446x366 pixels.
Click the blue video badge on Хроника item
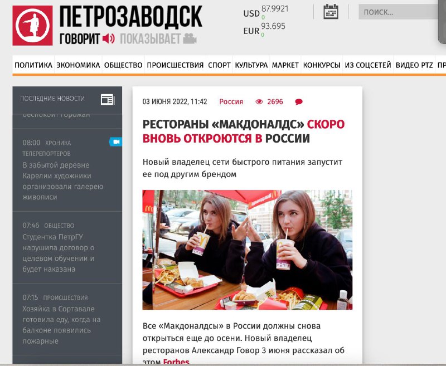point(116,141)
